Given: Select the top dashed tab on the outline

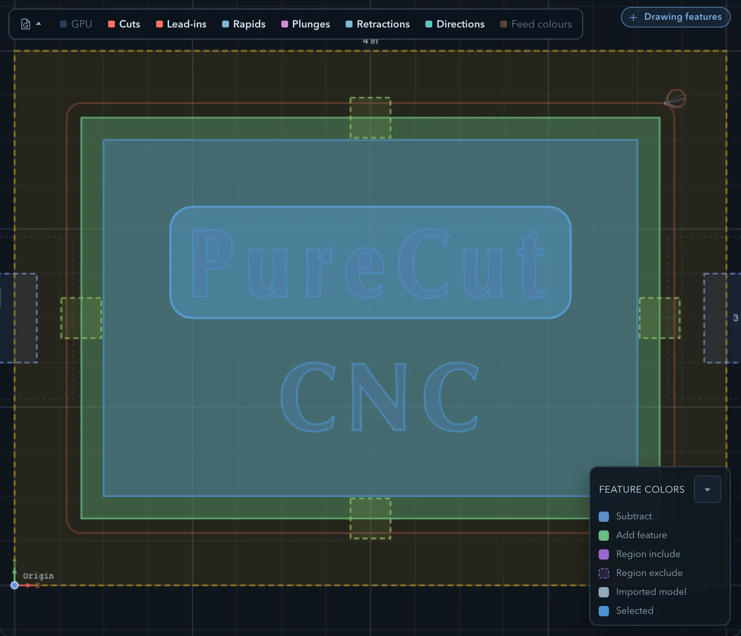Looking at the screenshot, I should coord(370,118).
